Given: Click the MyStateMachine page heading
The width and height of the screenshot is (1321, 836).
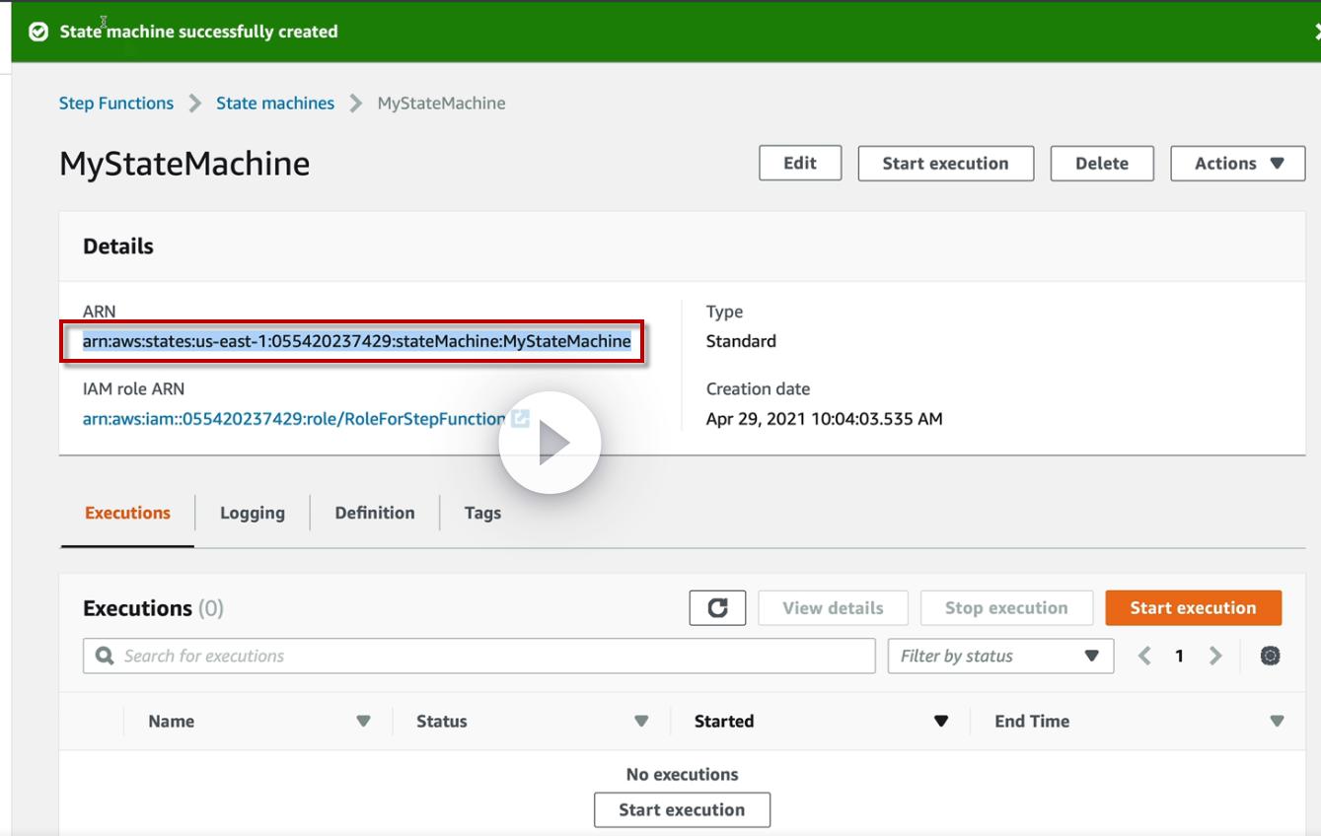Looking at the screenshot, I should click(184, 164).
